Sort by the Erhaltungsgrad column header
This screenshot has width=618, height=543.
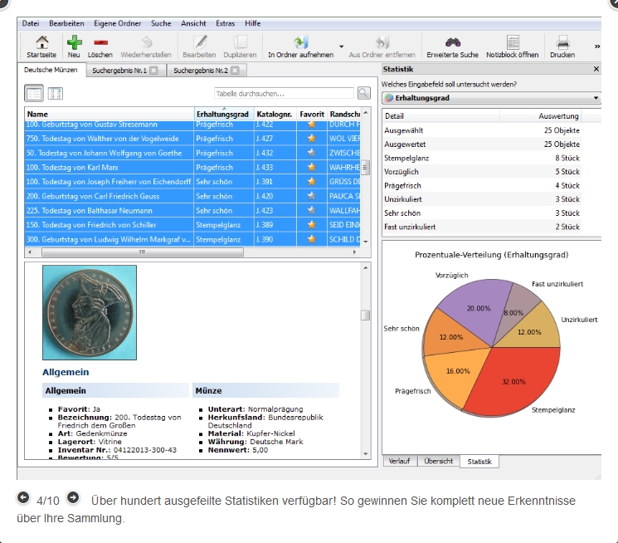pyautogui.click(x=222, y=114)
